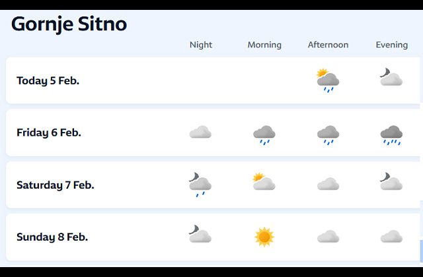Open the Saturday 7 Feb. forecast row
The image size is (423, 277).
(56, 185)
